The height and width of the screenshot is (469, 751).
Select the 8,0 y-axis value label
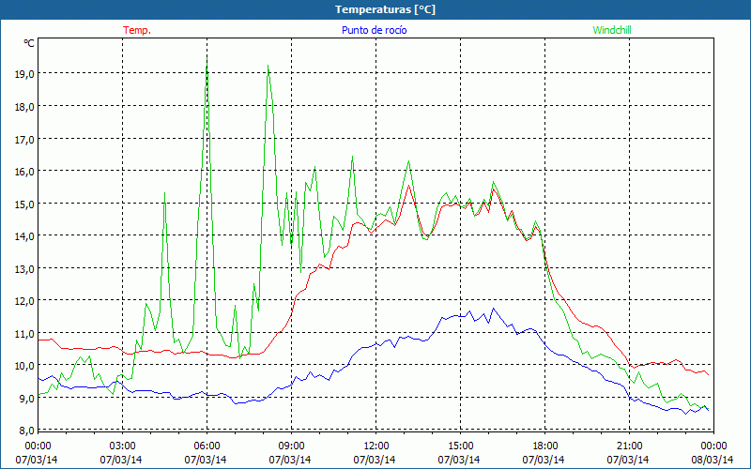click(x=23, y=431)
